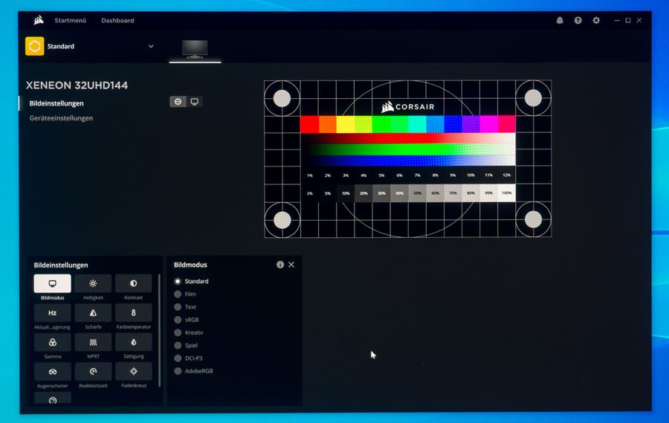Open the Augenschoner eye saver tile
The width and height of the screenshot is (669, 423).
(53, 372)
